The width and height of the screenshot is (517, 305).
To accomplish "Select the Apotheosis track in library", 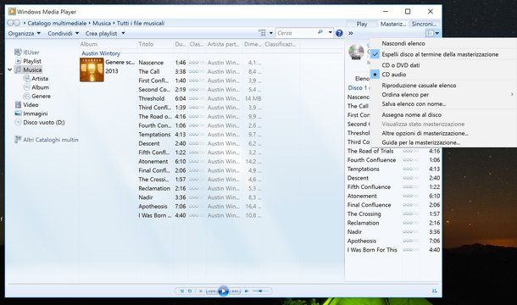I will click(153, 206).
